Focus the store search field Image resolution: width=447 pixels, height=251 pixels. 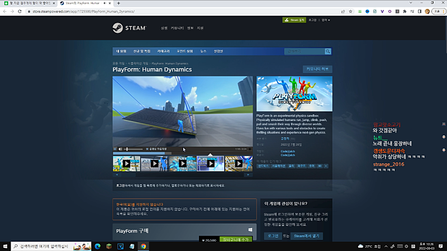[305, 51]
